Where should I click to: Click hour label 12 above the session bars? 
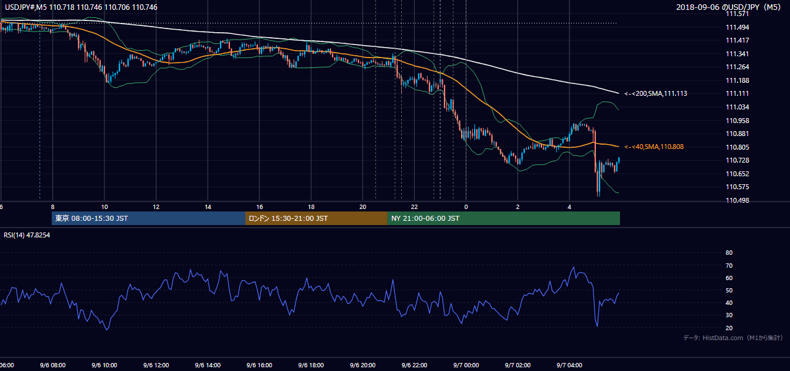click(156, 207)
